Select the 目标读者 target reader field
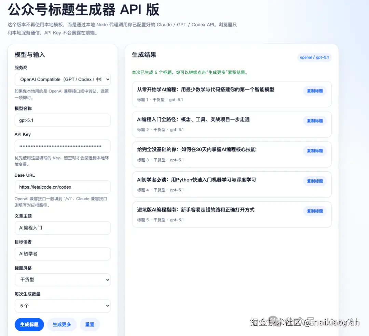The height and width of the screenshot is (336, 369). click(63, 254)
